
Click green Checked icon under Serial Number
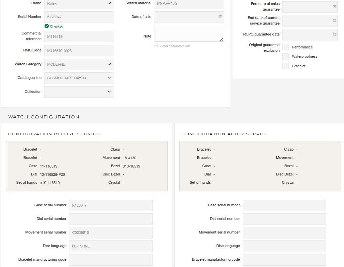click(x=47, y=26)
